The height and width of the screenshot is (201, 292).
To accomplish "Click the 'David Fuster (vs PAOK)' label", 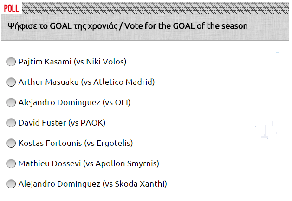I will [x=62, y=123].
